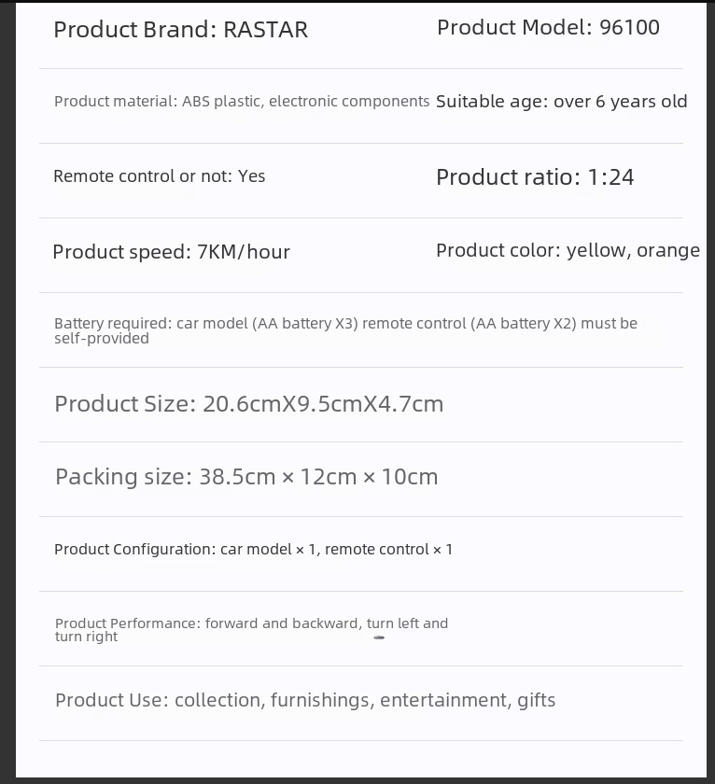The height and width of the screenshot is (784, 715).
Task: Click the Product Brand: RASTAR text
Action: pos(180,30)
